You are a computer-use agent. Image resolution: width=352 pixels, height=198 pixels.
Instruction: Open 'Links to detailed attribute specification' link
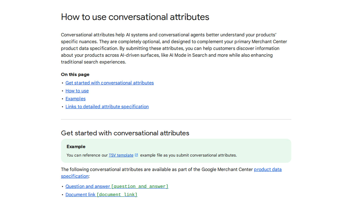tap(107, 107)
